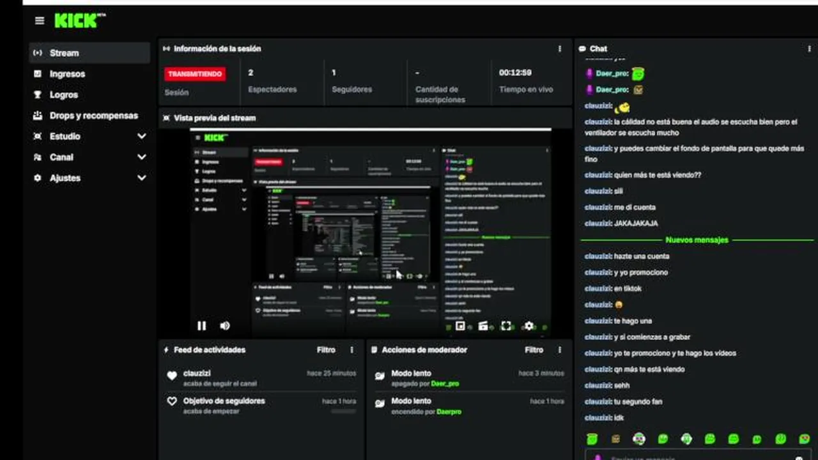The height and width of the screenshot is (460, 818).
Task: Open the Filtro button in Feed de actividades
Action: click(x=326, y=350)
